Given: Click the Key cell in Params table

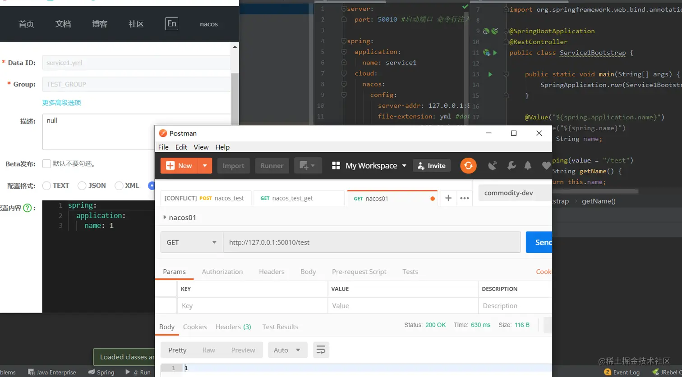Looking at the screenshot, I should click(253, 306).
